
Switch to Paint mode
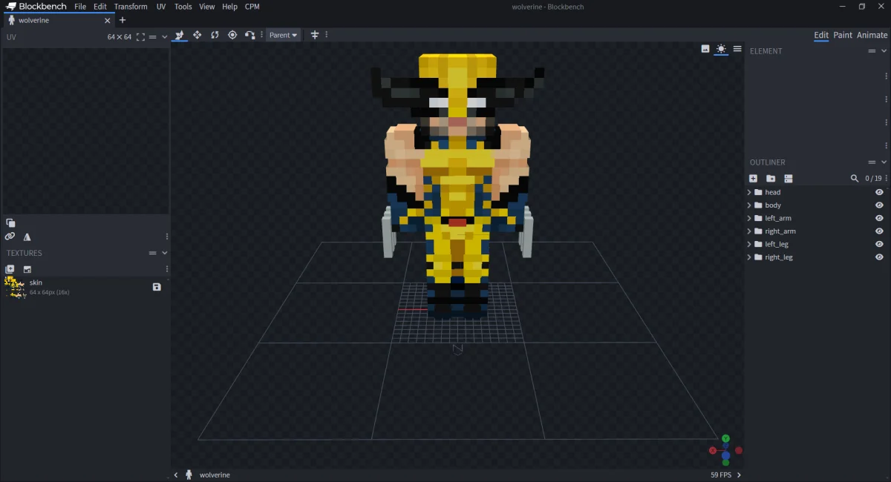tap(843, 35)
